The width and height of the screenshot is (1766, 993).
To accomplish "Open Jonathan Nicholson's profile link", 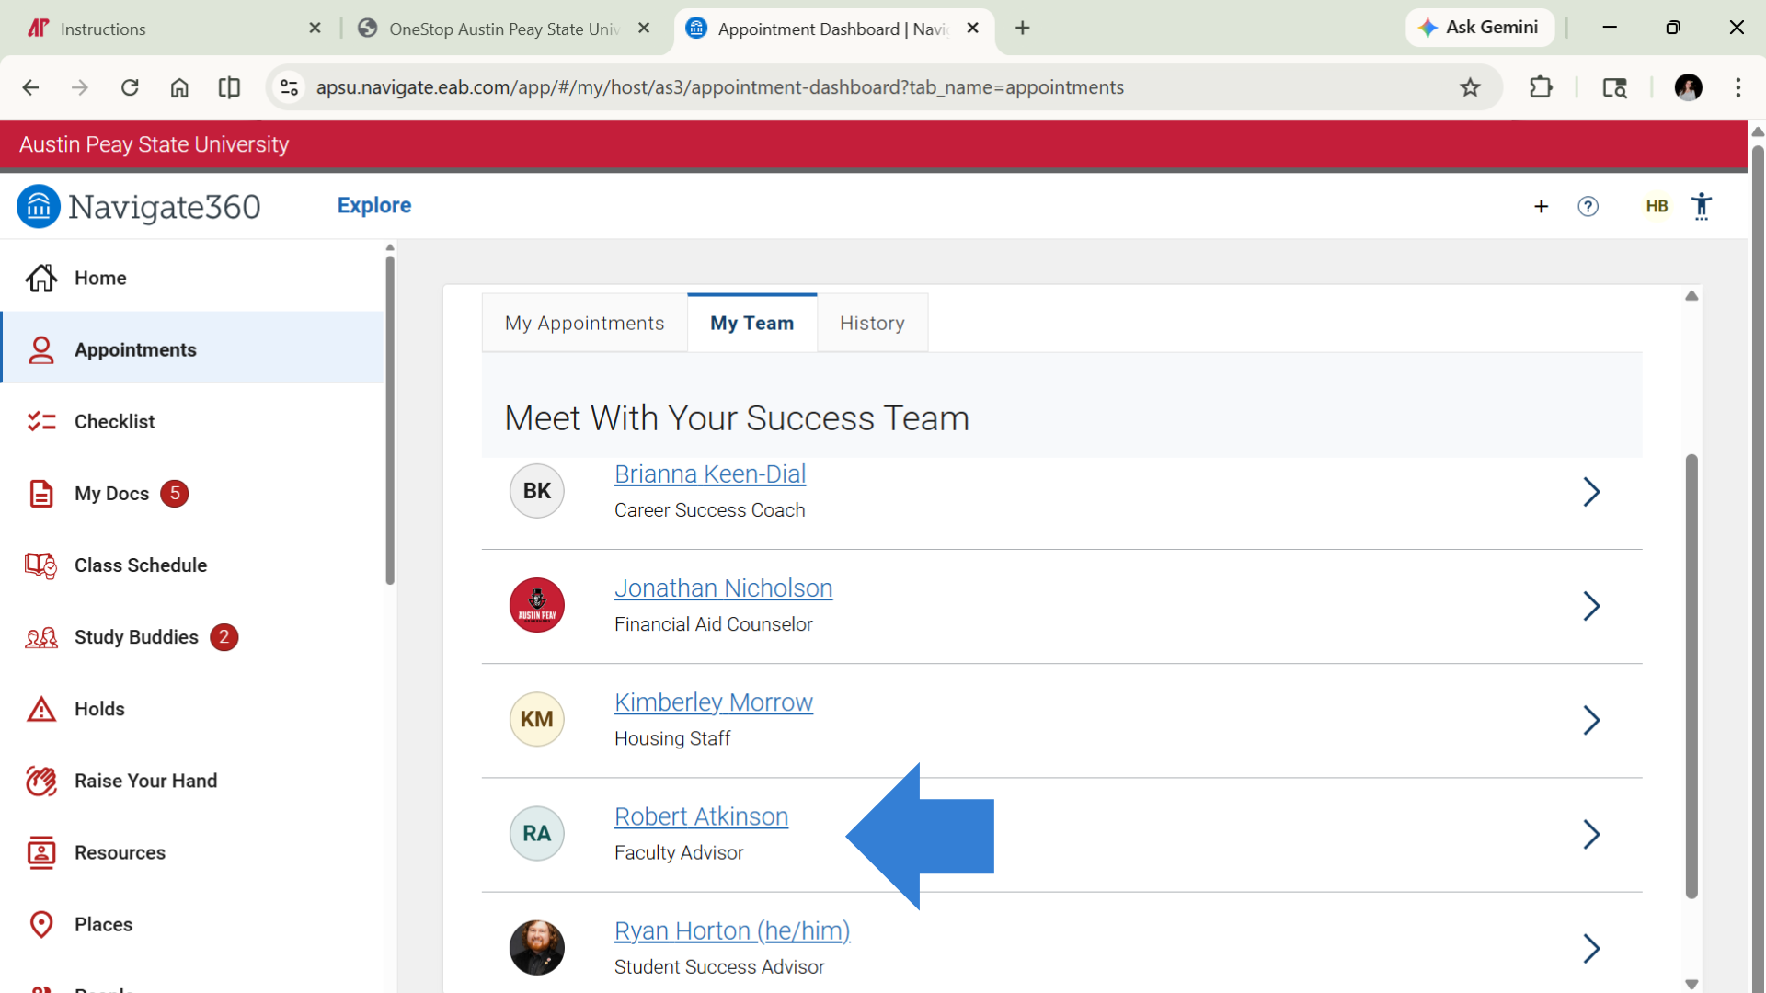I will coord(723,588).
